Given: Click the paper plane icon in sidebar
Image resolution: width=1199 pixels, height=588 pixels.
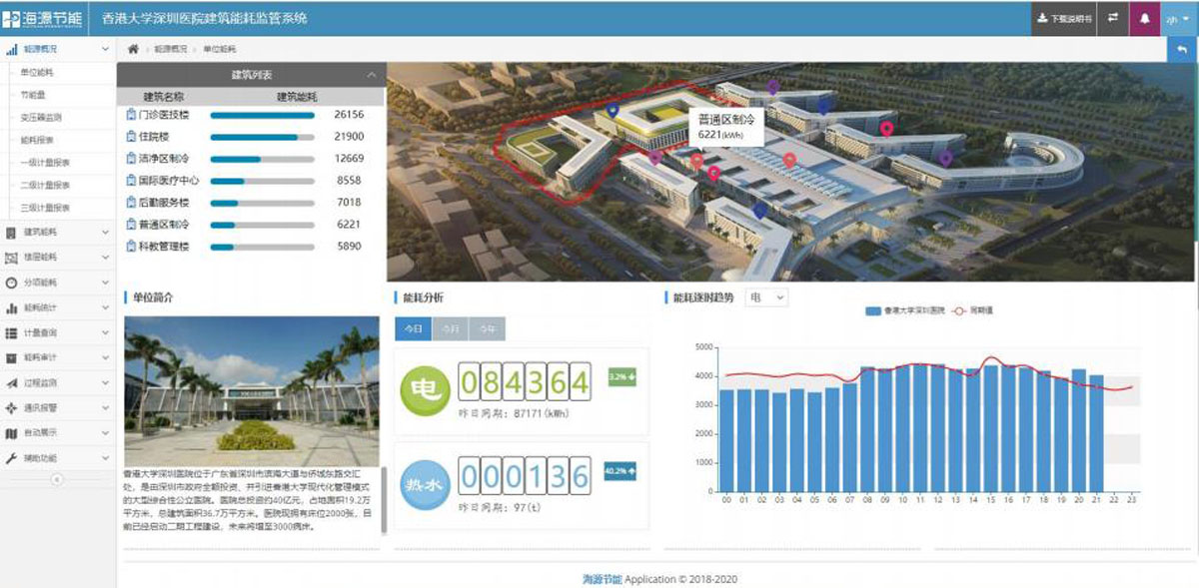Looking at the screenshot, I should [11, 382].
